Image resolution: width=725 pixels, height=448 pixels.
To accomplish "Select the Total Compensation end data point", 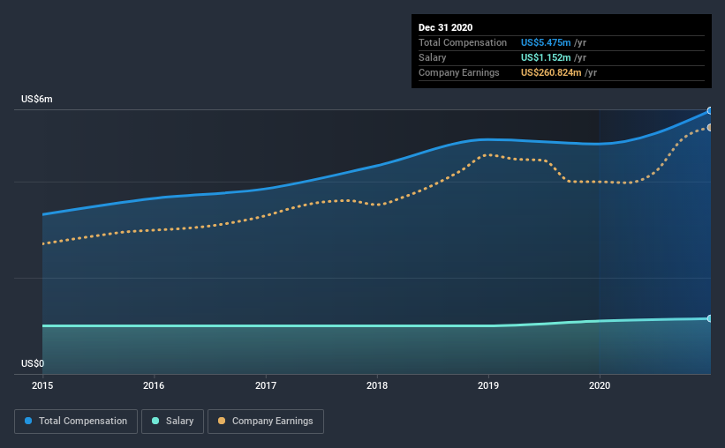I will [709, 111].
